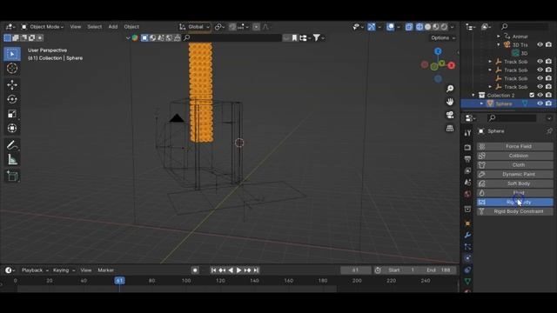Open the Object properties tab

tap(467, 223)
